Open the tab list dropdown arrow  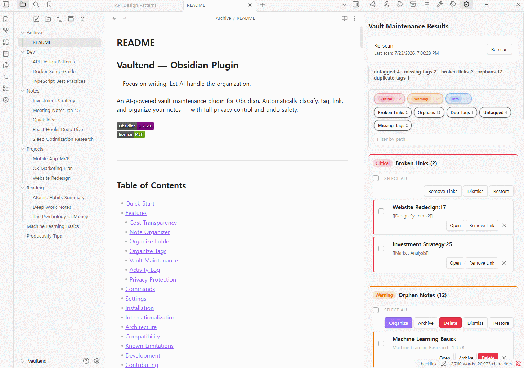pyautogui.click(x=344, y=5)
